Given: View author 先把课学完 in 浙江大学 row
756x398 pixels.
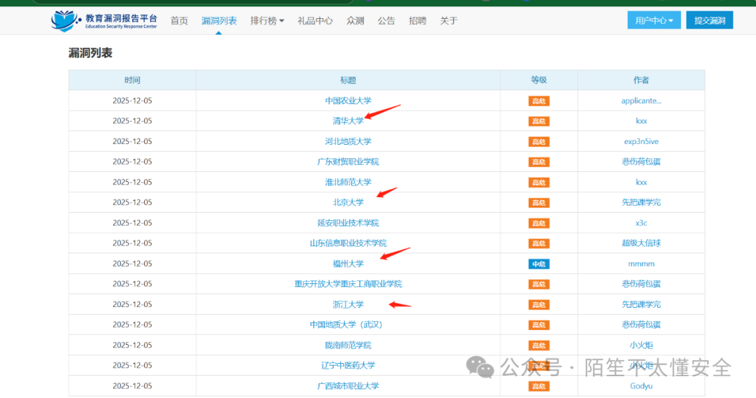Looking at the screenshot, I should (641, 304).
